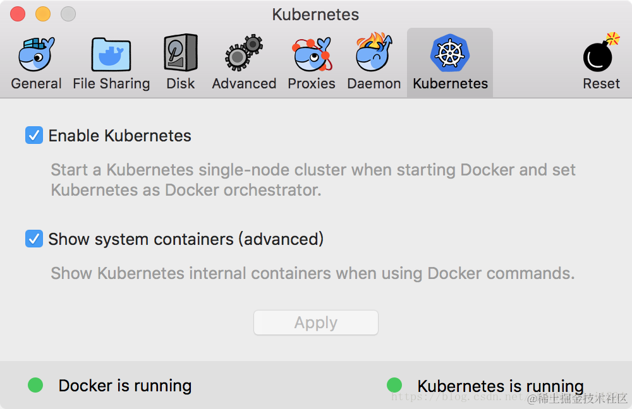Open the Daemon flaming whale icon
Viewport: 632px width, 409px height.
374,54
